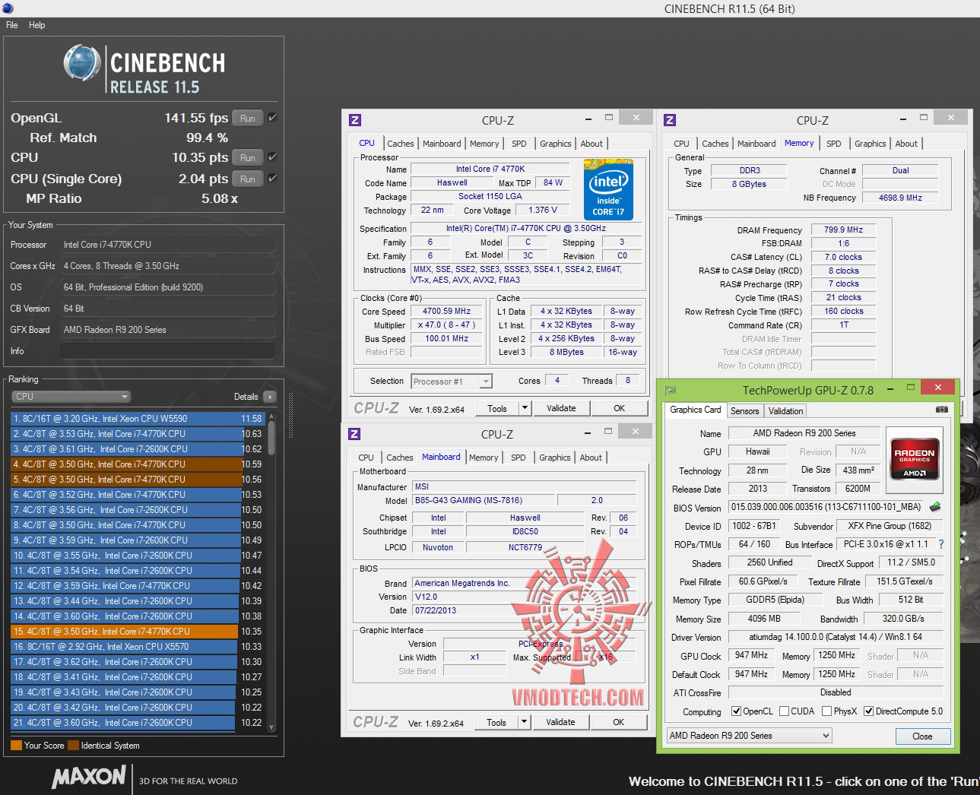
Task: Select ranking row 1 Xeon W5590
Action: [x=137, y=419]
